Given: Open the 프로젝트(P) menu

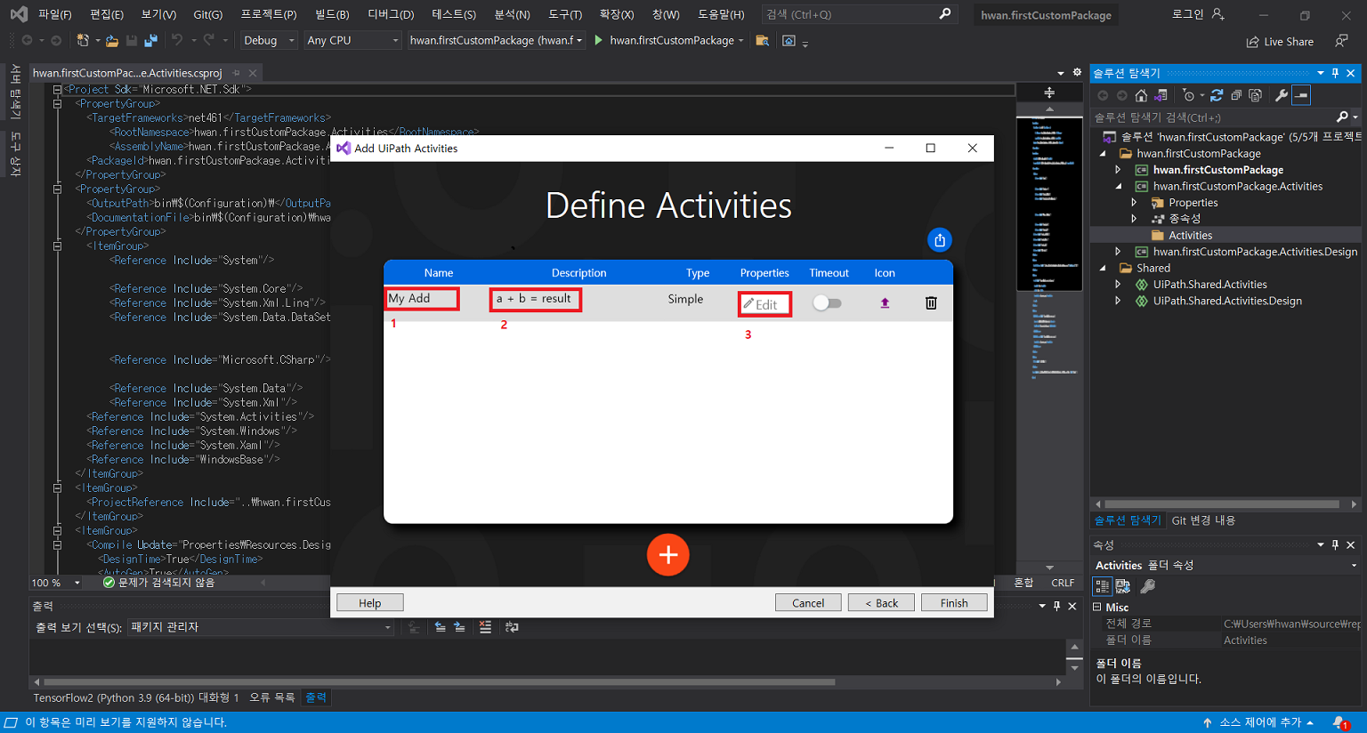Looking at the screenshot, I should pos(268,14).
